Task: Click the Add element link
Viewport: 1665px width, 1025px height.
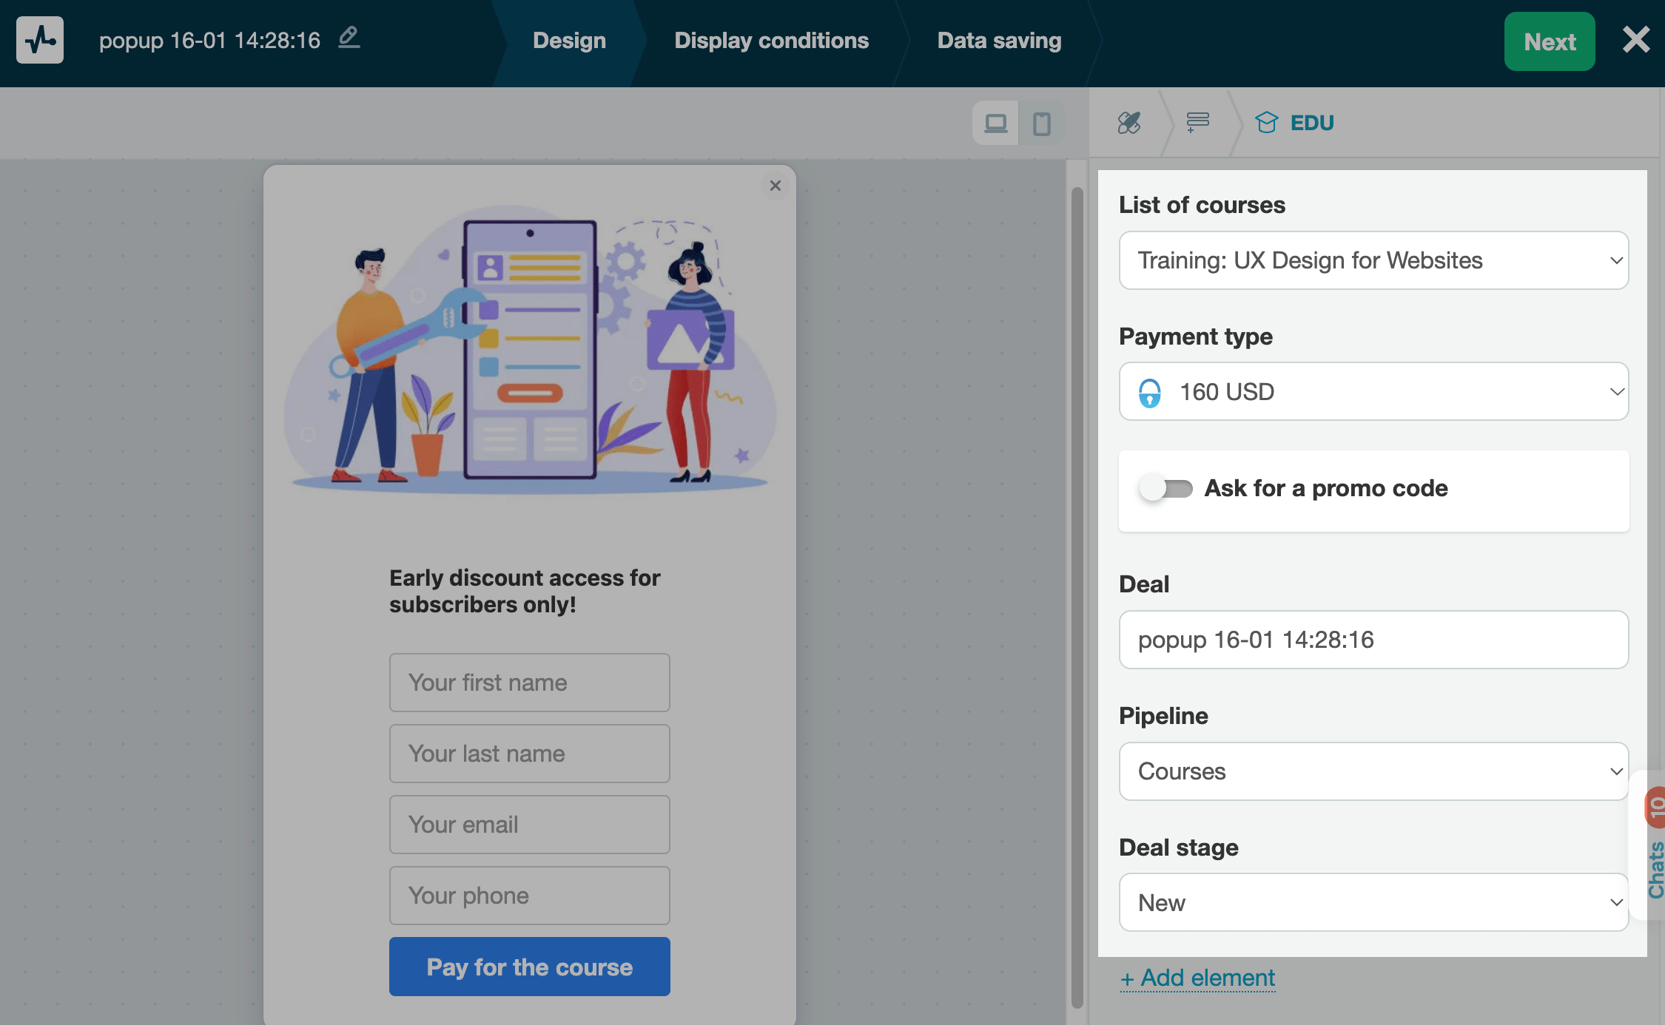Action: click(x=1197, y=977)
